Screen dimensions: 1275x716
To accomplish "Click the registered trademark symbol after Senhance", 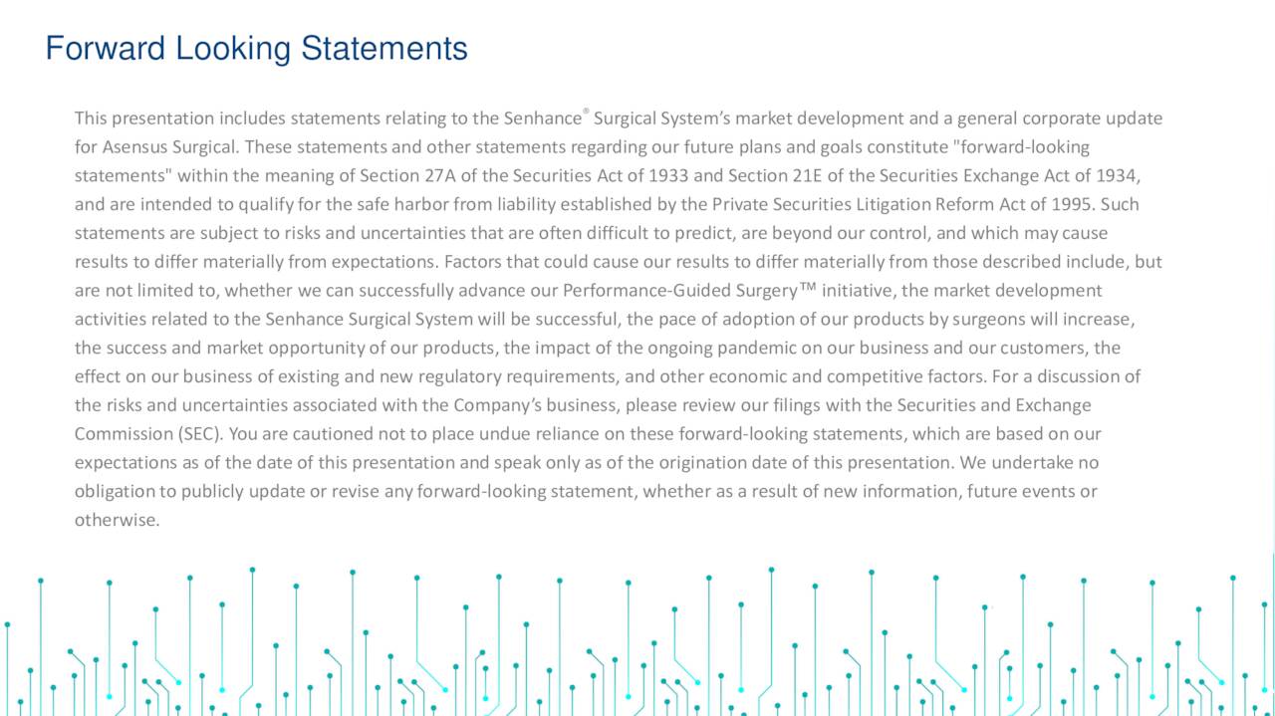I will (x=586, y=112).
